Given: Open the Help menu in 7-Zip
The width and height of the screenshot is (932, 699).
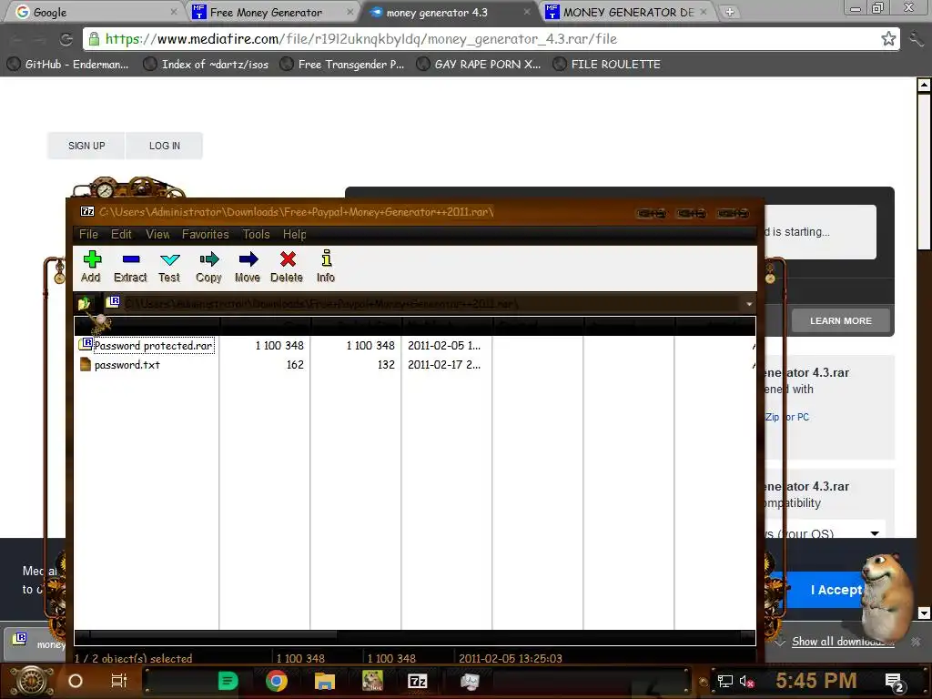Looking at the screenshot, I should point(294,234).
